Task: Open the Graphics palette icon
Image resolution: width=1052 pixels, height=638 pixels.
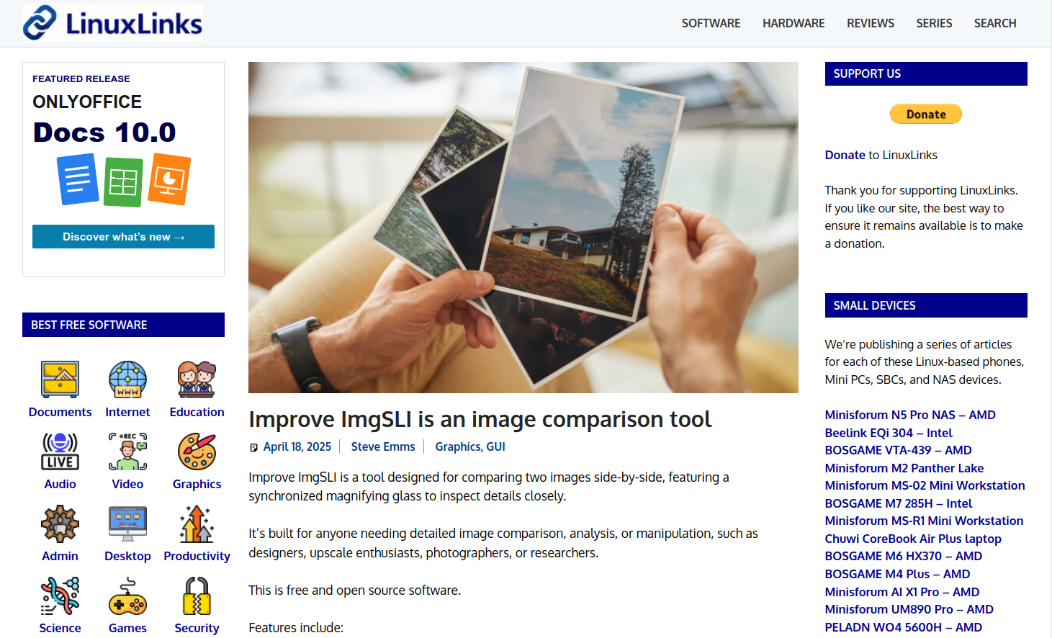Action: tap(197, 451)
